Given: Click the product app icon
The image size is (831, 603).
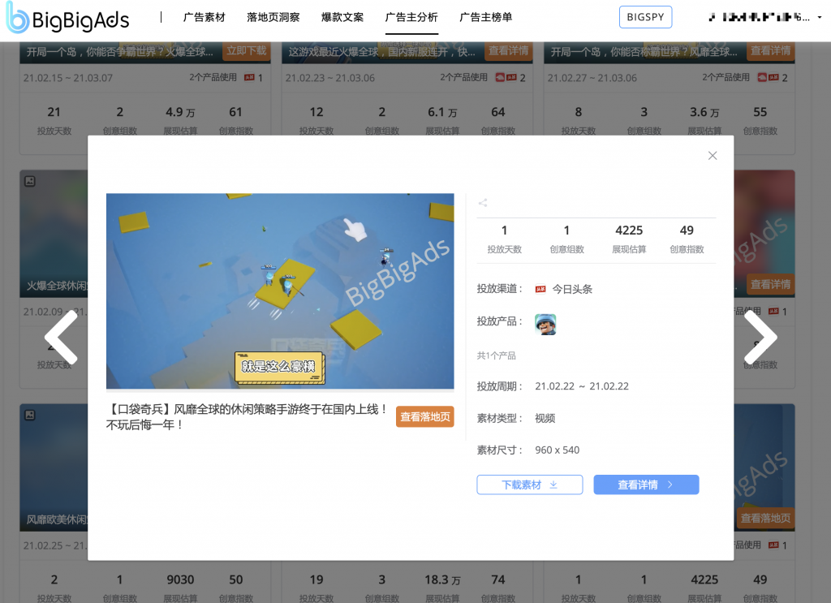Looking at the screenshot, I should click(x=545, y=324).
